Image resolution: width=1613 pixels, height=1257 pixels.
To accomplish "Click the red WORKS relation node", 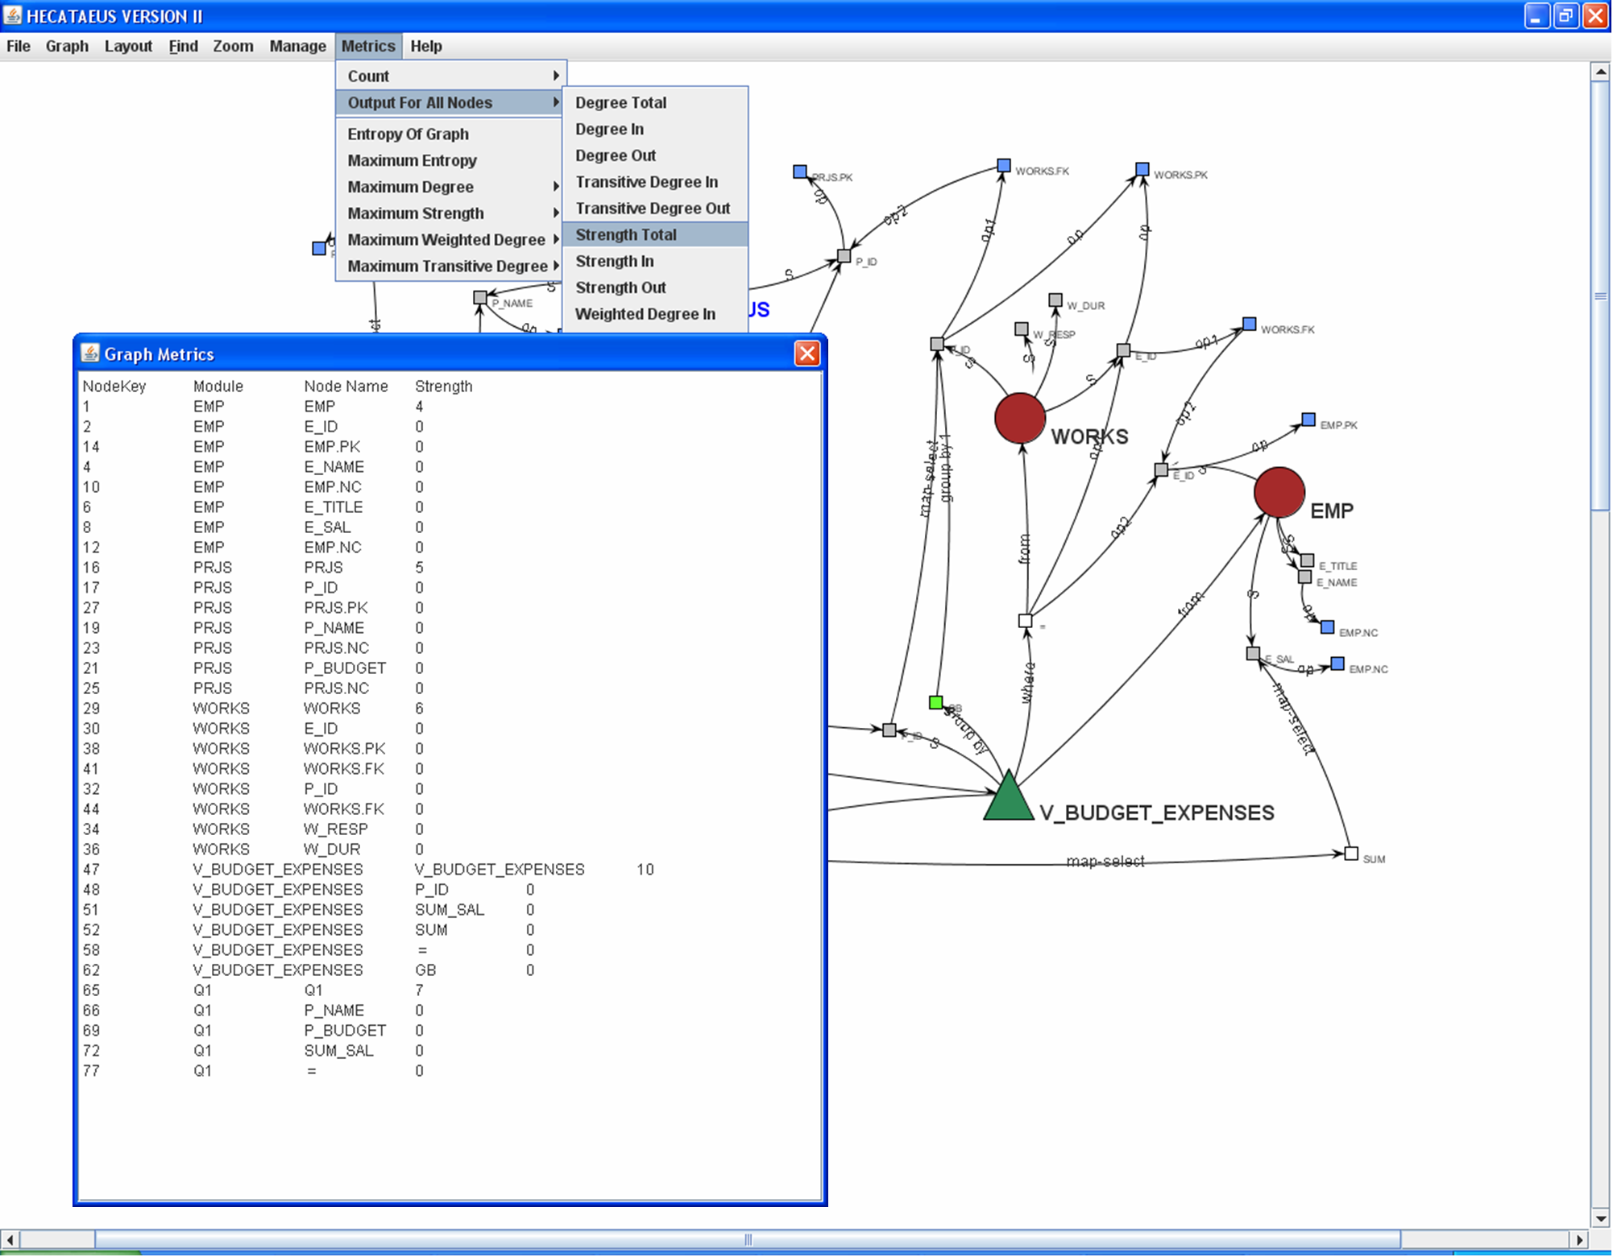I will (x=1019, y=418).
